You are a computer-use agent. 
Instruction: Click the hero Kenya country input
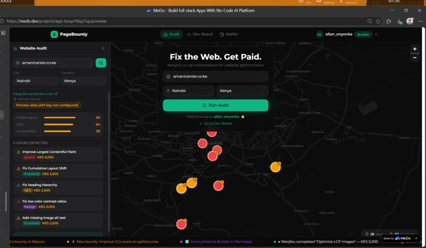point(243,91)
